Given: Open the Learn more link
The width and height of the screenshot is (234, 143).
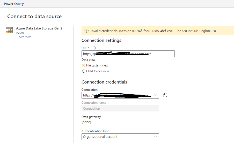Looking at the screenshot, I should point(25,37).
